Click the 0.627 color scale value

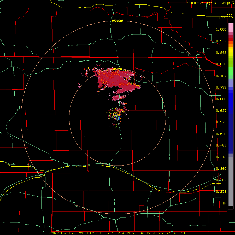(221, 111)
